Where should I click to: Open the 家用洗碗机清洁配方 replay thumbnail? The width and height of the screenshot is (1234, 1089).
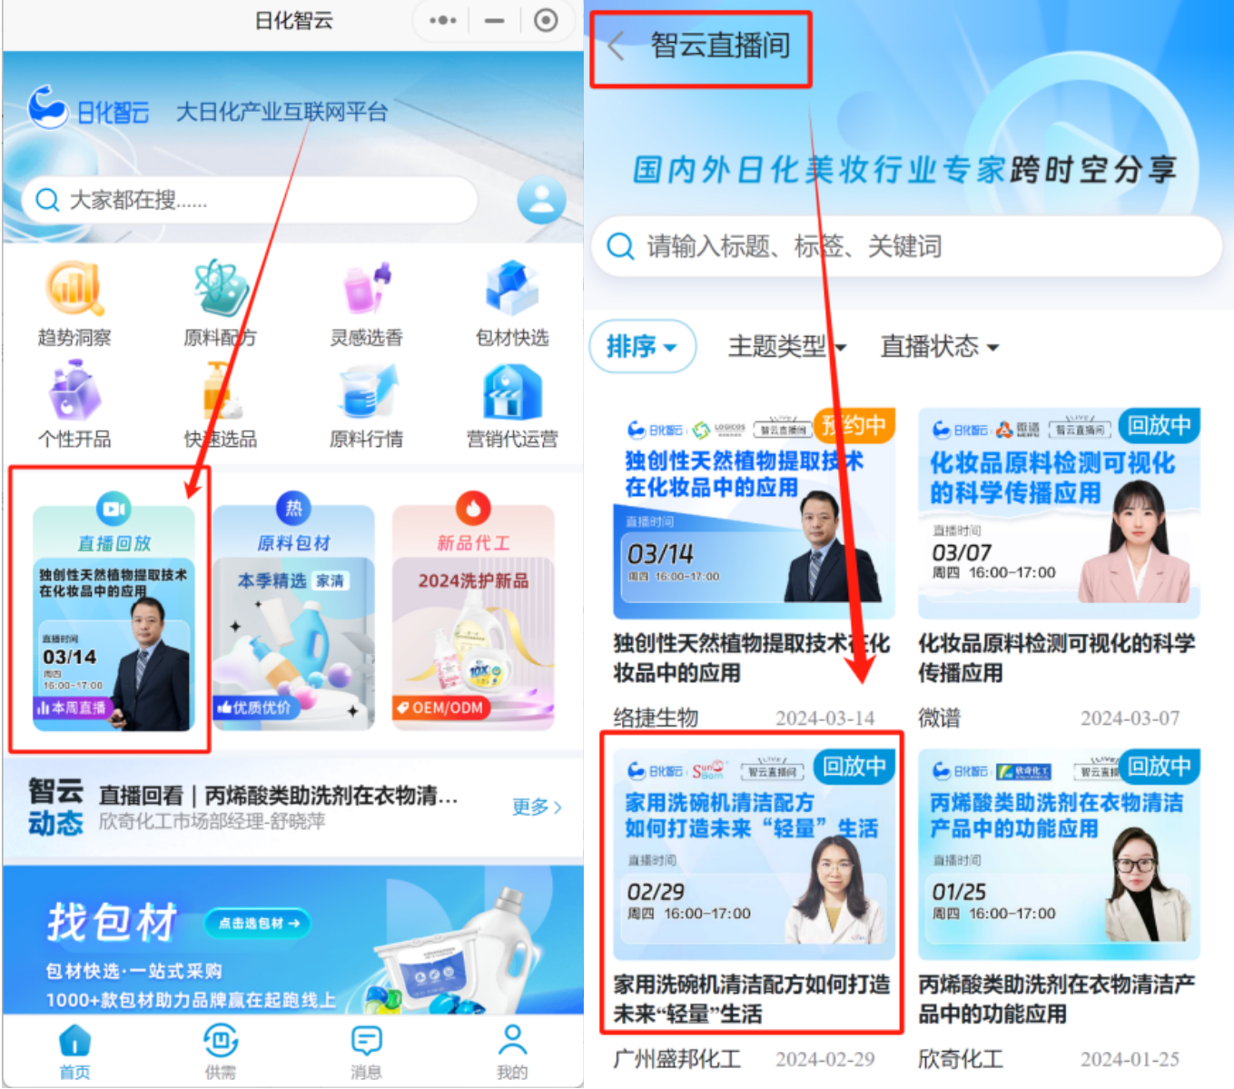[753, 854]
